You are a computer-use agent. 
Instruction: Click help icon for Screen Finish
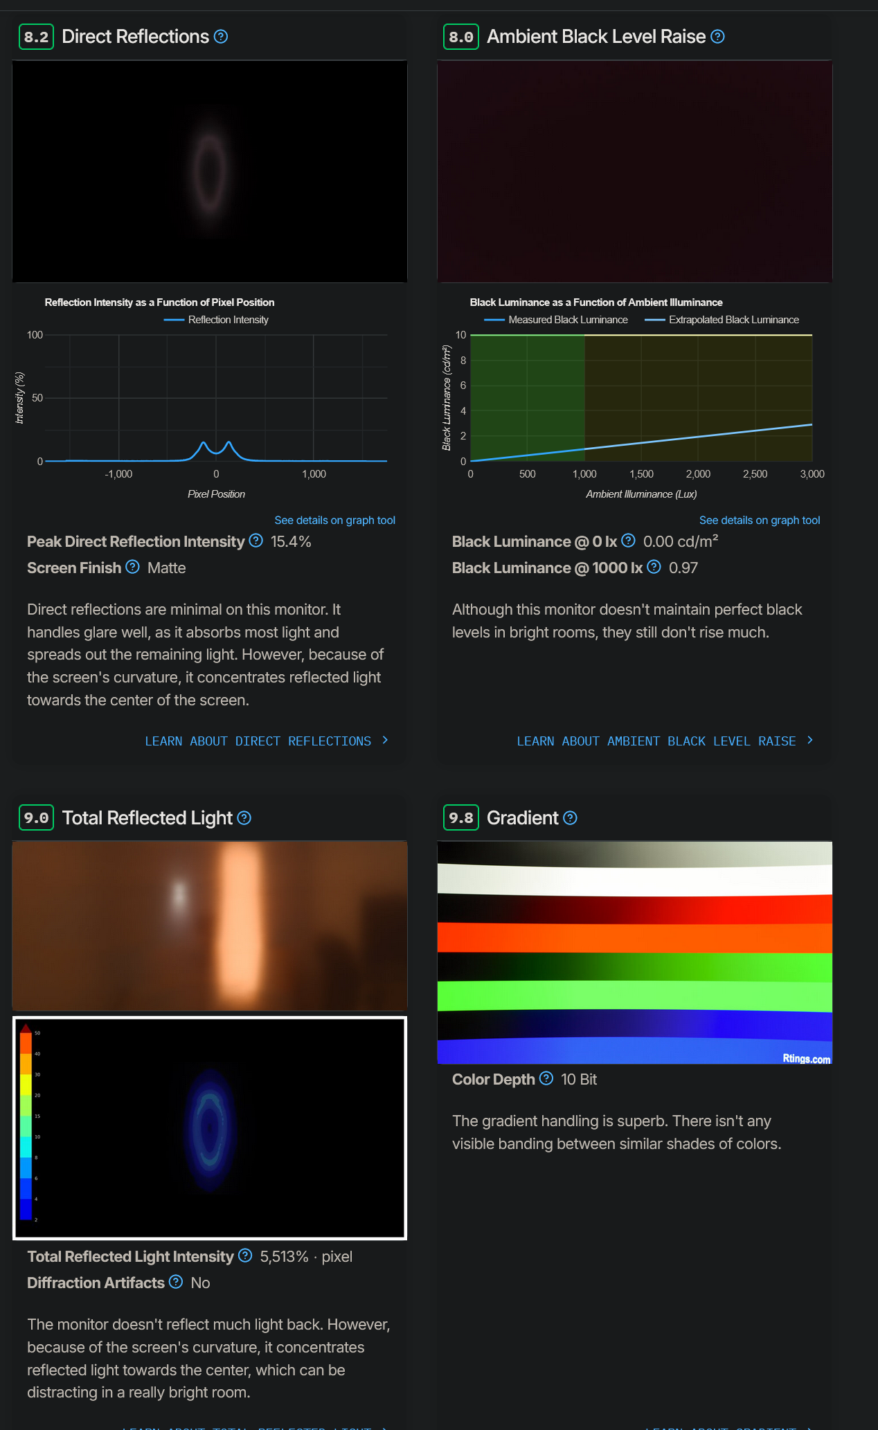pyautogui.click(x=132, y=567)
